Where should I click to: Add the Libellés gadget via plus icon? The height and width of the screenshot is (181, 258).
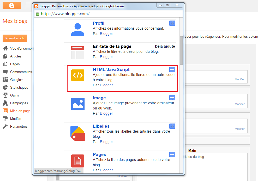[172, 126]
